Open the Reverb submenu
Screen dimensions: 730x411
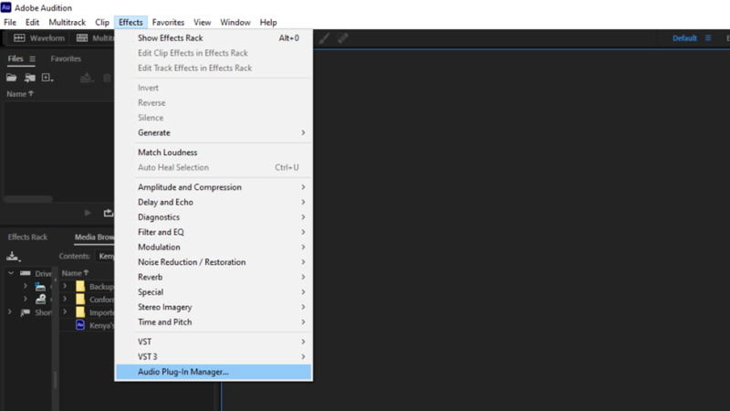214,278
